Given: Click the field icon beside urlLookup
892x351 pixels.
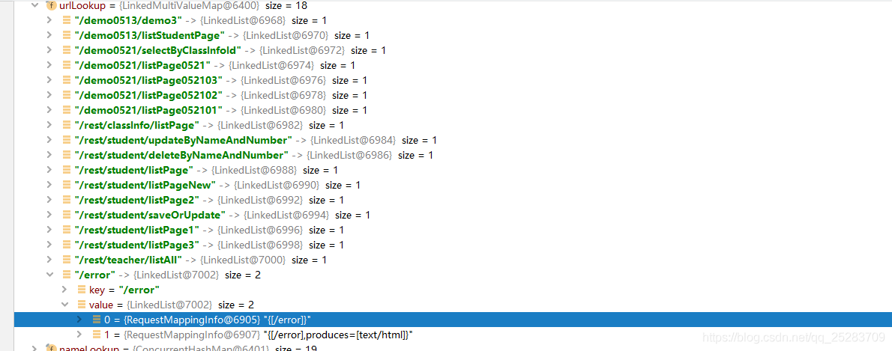Looking at the screenshot, I should tap(51, 6).
